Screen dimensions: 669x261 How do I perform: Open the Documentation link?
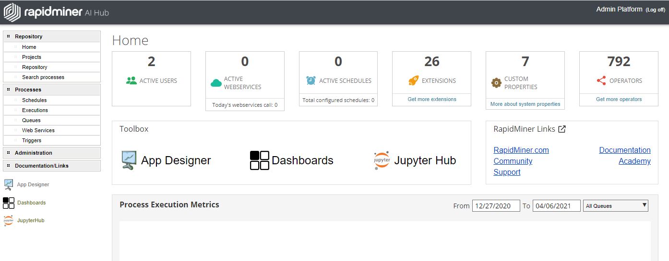625,150
